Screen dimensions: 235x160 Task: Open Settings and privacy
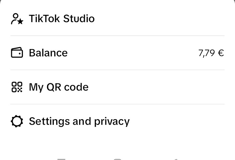(x=117, y=121)
